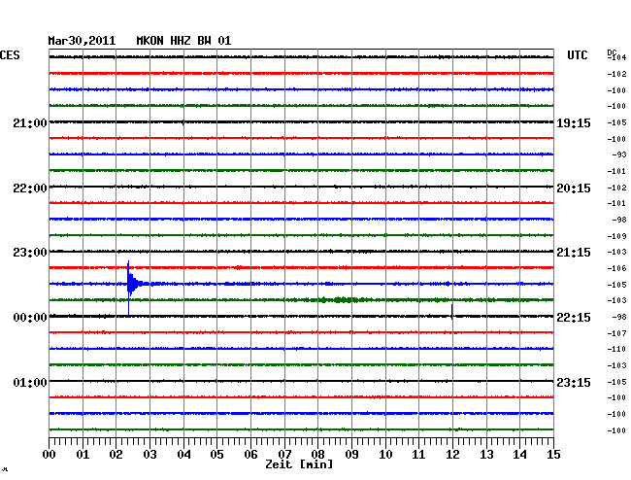Image resolution: width=631 pixels, height=480 pixels.
Task: Click the black trace at the 21:00 row
Action: [301, 122]
